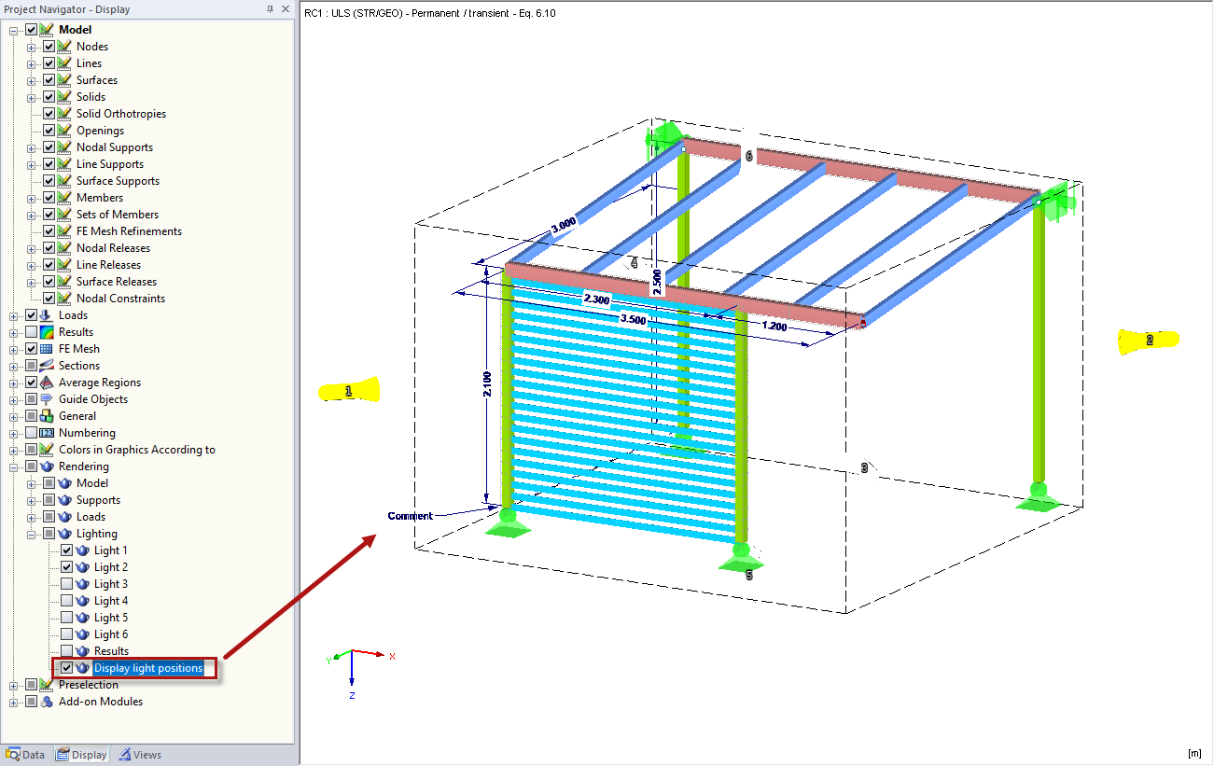The image size is (1214, 766).
Task: Click the General icon in the navigator
Action: click(47, 416)
